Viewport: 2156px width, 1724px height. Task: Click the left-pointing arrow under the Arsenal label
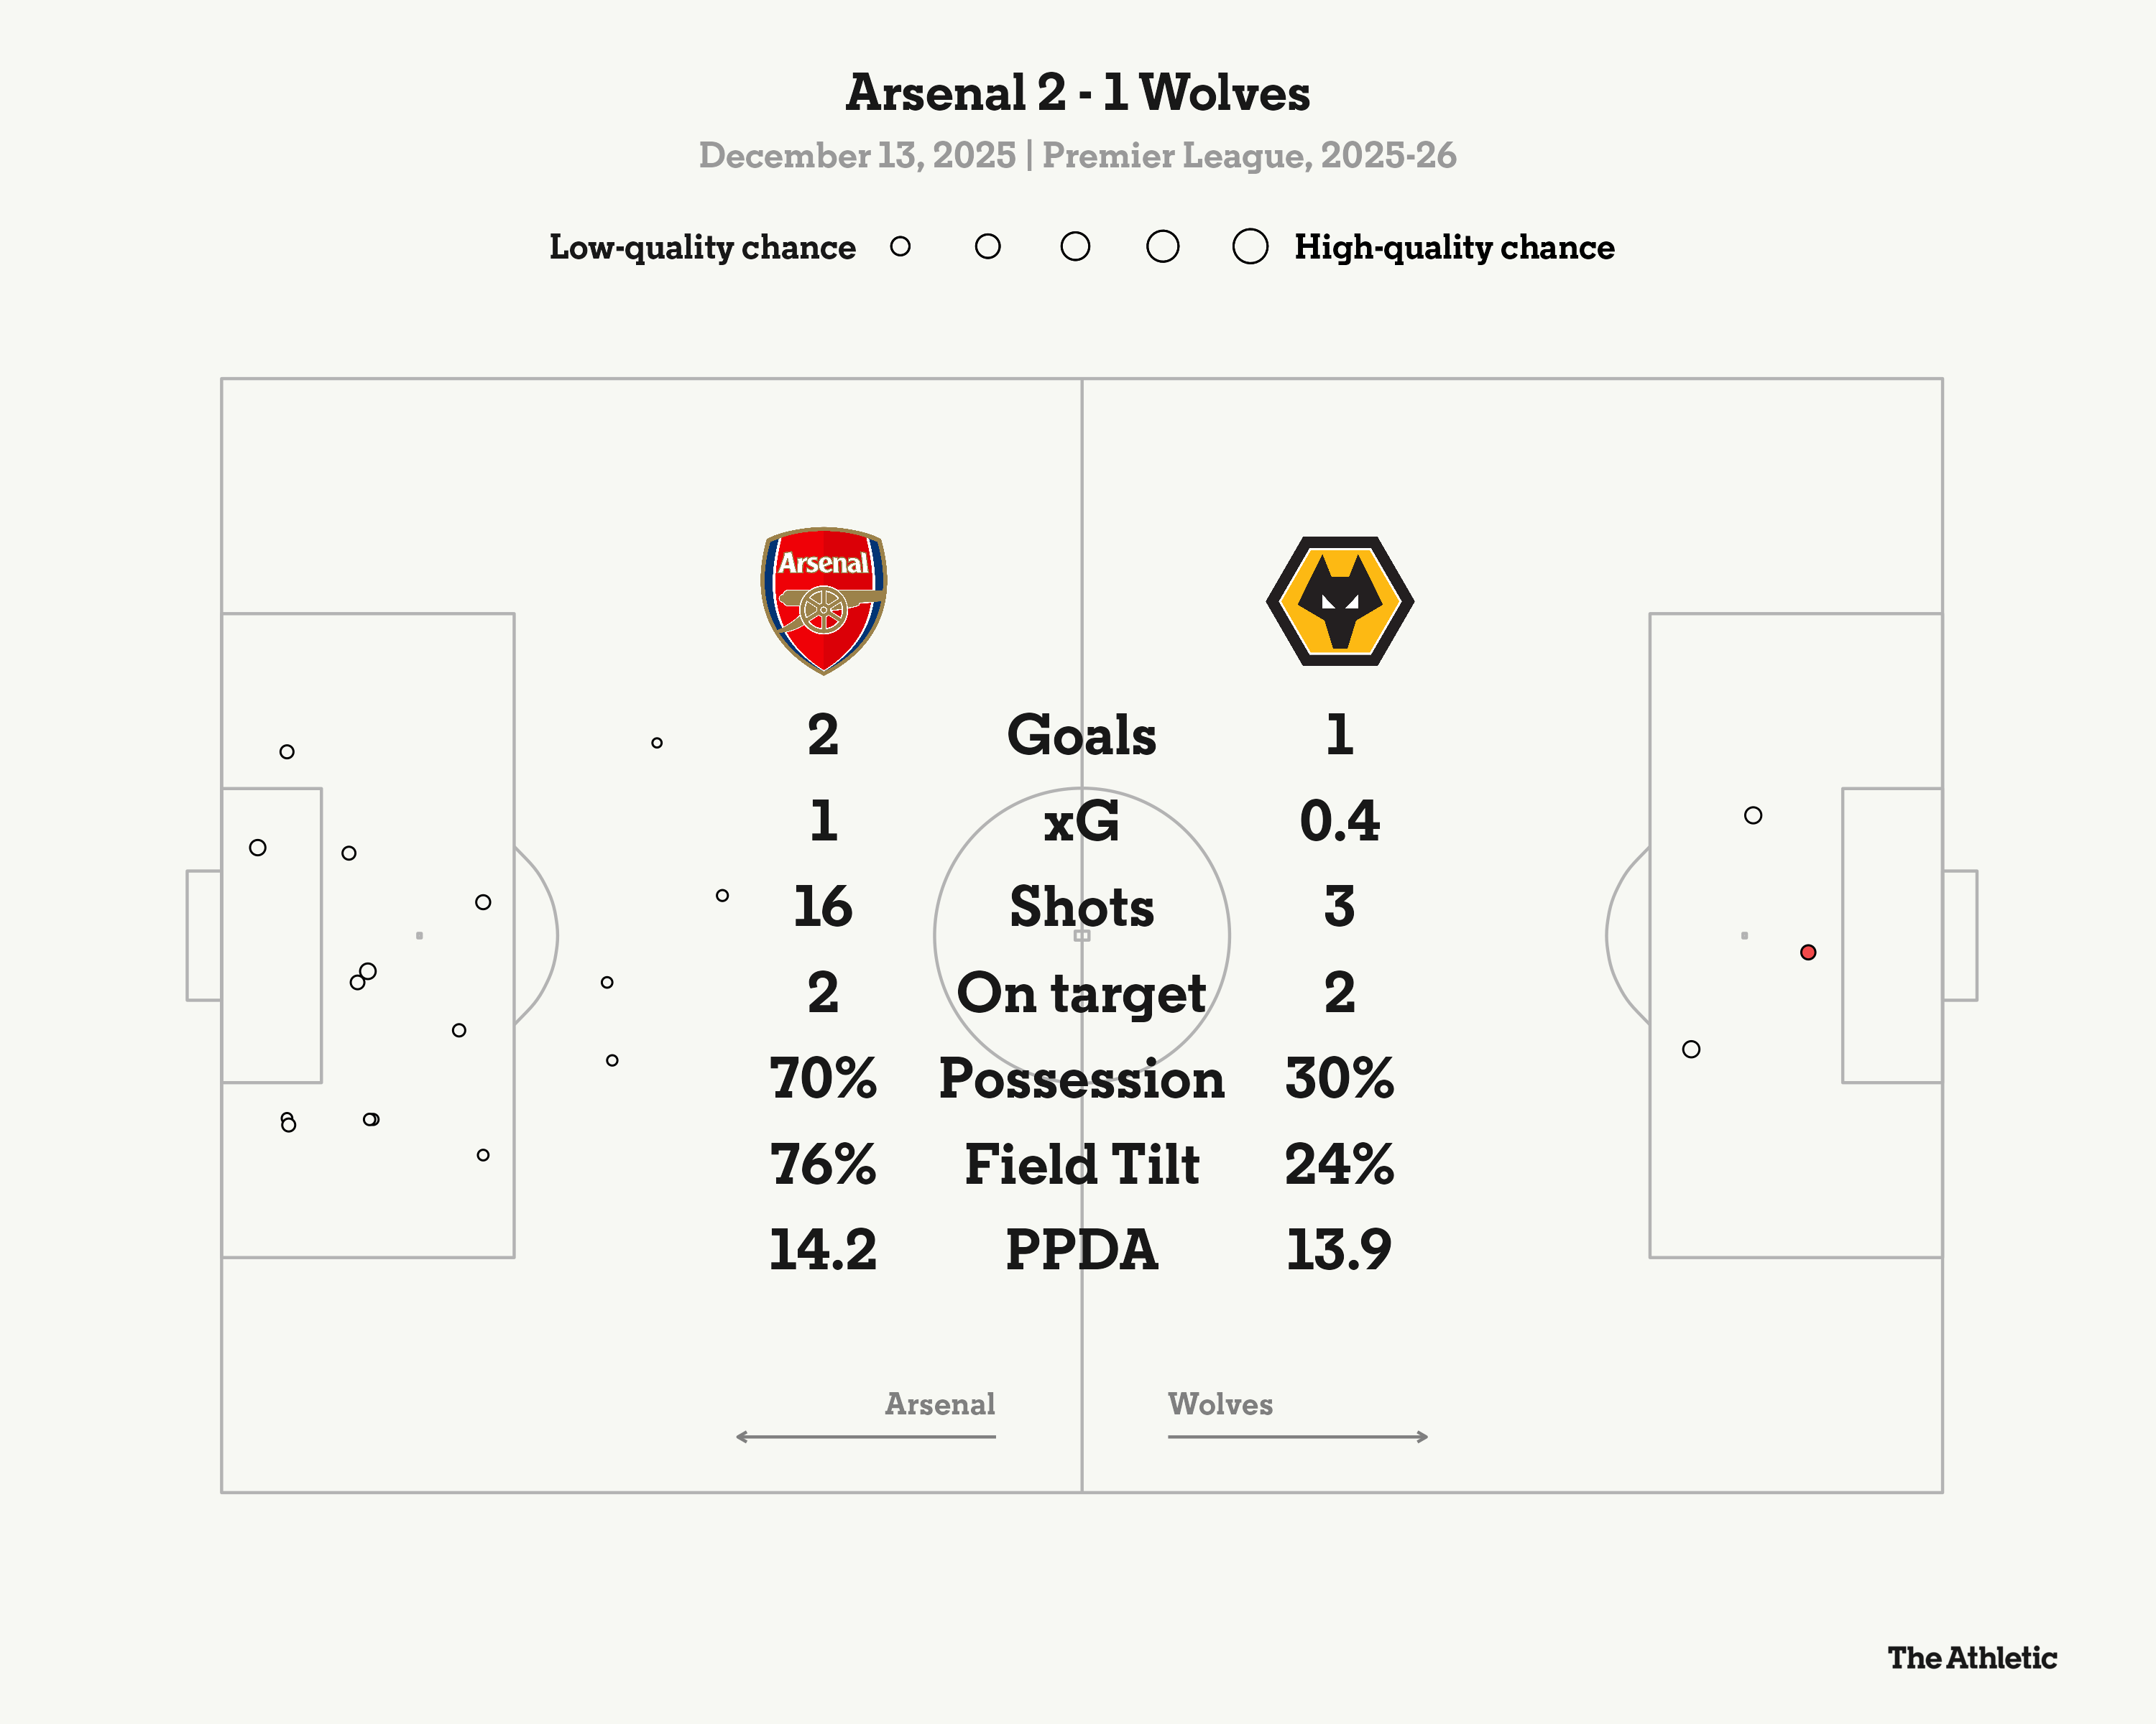click(865, 1436)
